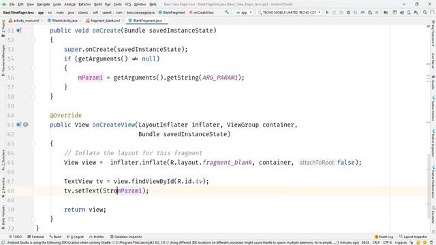Click the BlankFragment breadcrumb in navigation bar
Viewport: 436px width, 245px height.
(172, 12)
